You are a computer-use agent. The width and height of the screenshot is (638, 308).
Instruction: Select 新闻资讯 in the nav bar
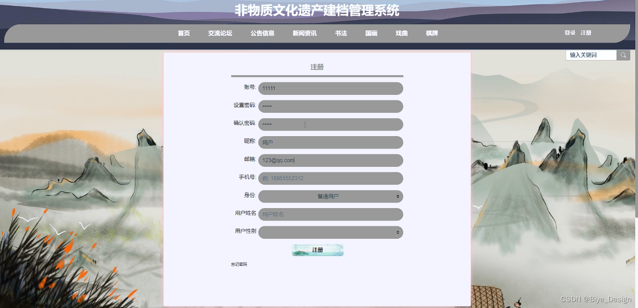[304, 33]
